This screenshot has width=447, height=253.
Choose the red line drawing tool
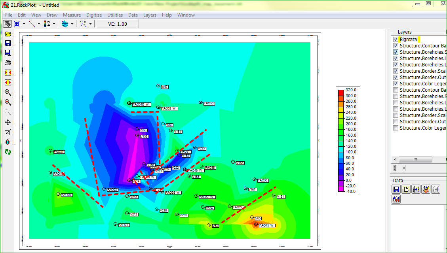[x=31, y=24]
